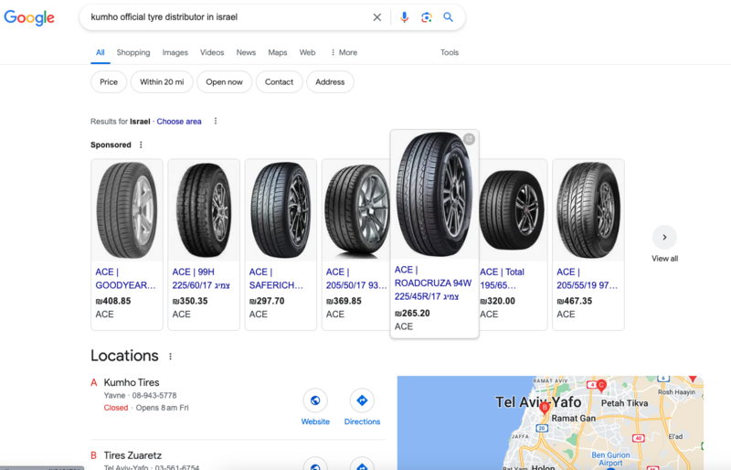Click the Tel Aviv-Yafo map

pyautogui.click(x=550, y=422)
